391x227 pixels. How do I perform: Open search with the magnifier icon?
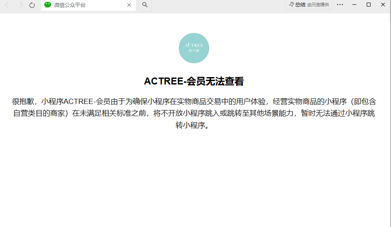[x=145, y=5]
